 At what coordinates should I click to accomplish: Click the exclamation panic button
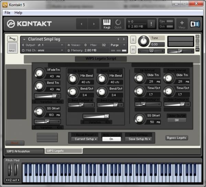pyautogui.click(x=151, y=24)
